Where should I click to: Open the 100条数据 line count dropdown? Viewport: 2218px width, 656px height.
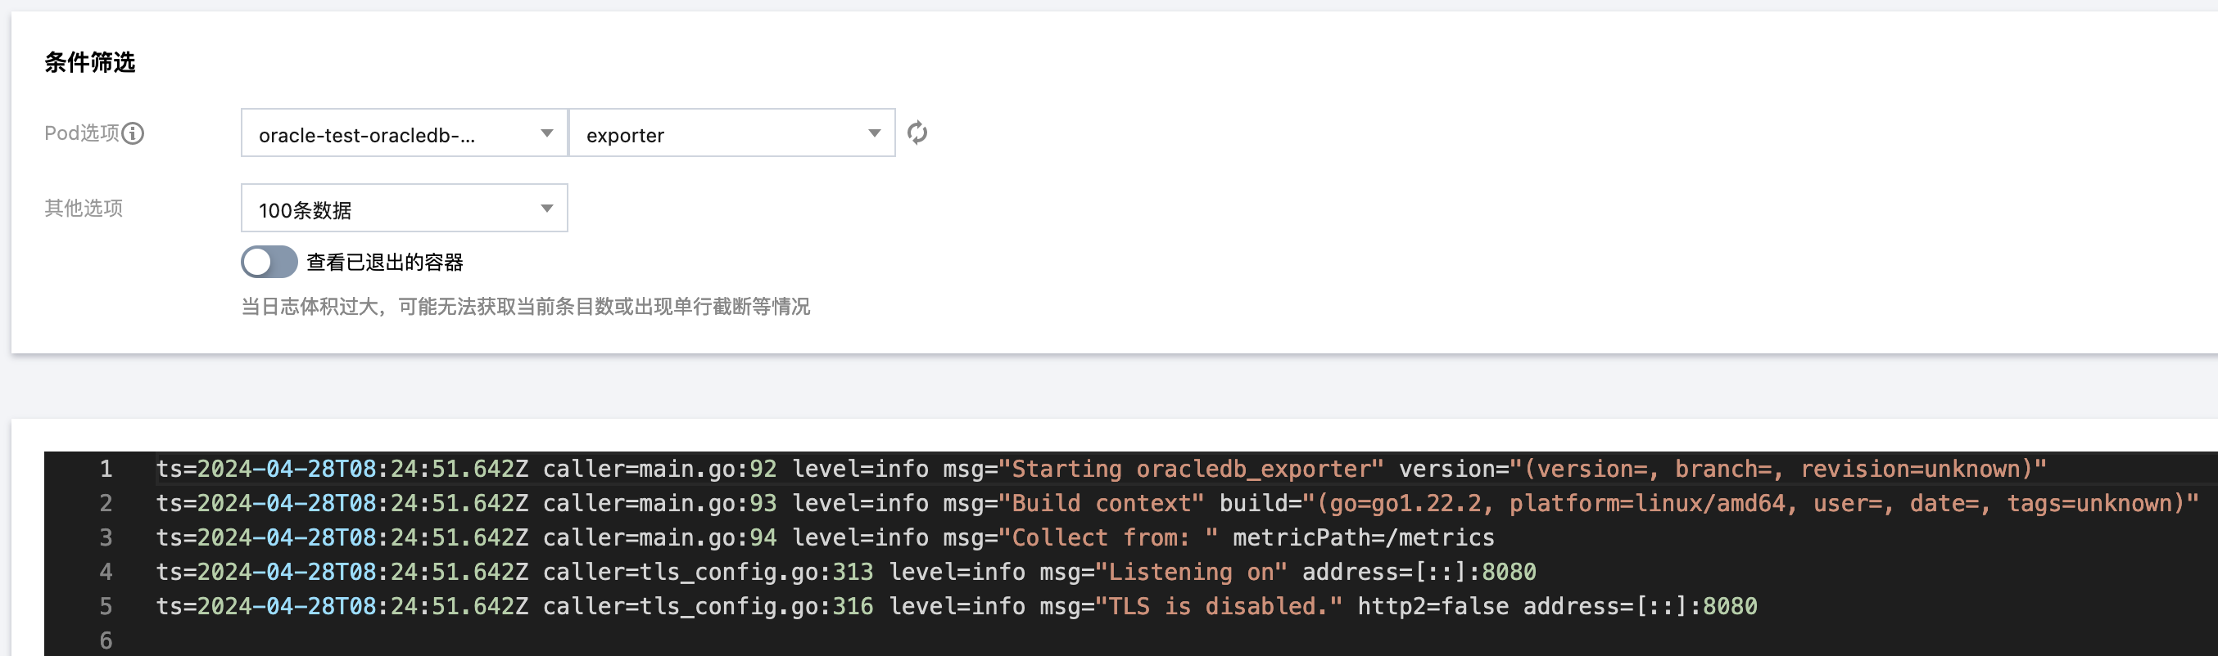(404, 208)
